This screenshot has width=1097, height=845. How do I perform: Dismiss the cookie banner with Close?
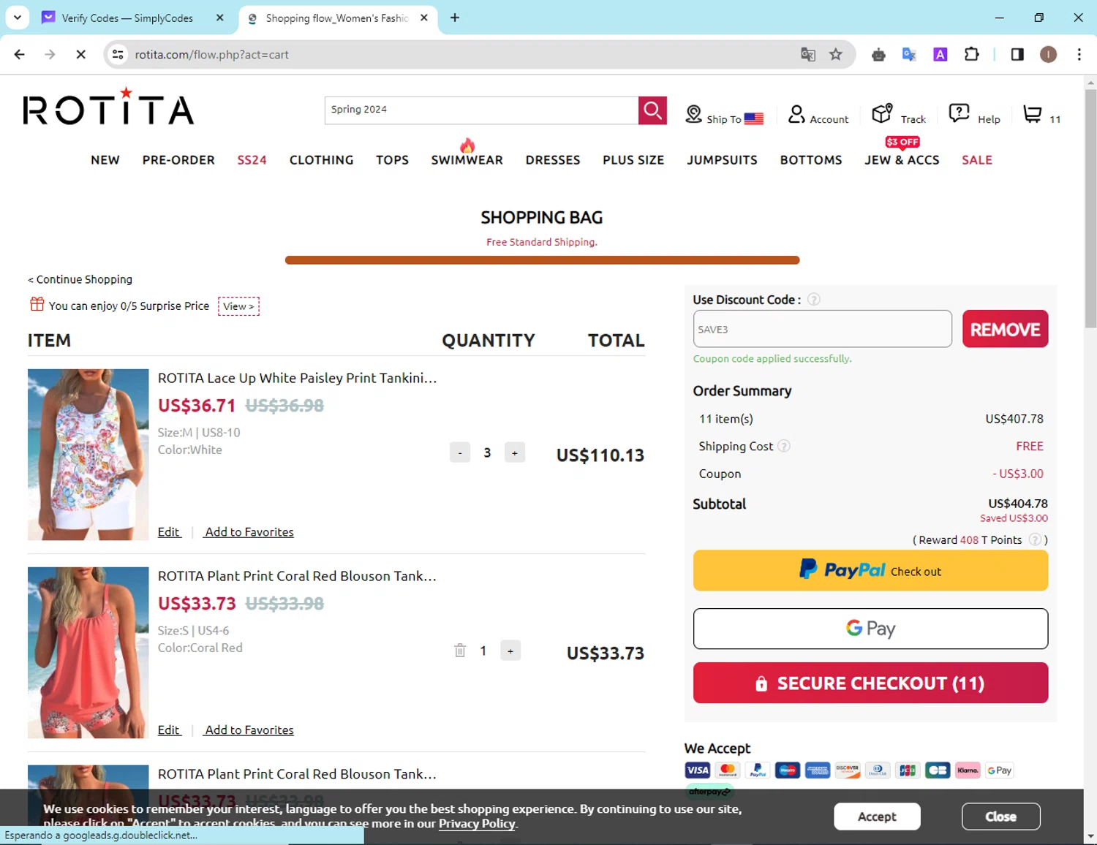1000,816
